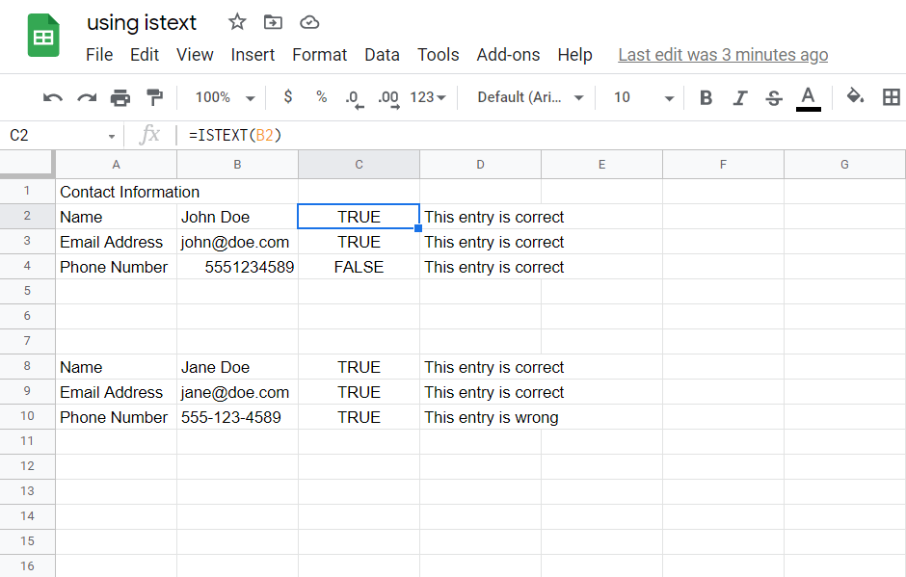906x577 pixels.
Task: Undo the last action
Action: 53,97
